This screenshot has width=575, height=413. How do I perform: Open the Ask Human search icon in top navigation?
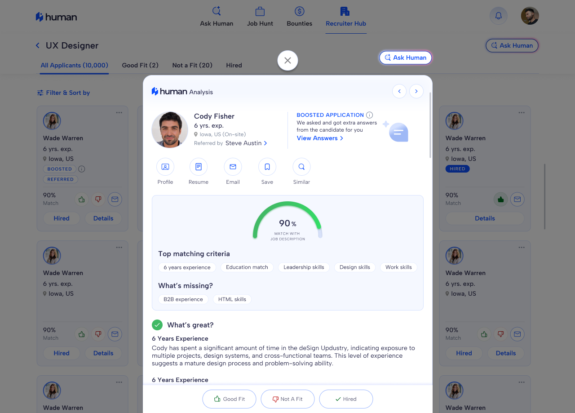[x=217, y=10]
